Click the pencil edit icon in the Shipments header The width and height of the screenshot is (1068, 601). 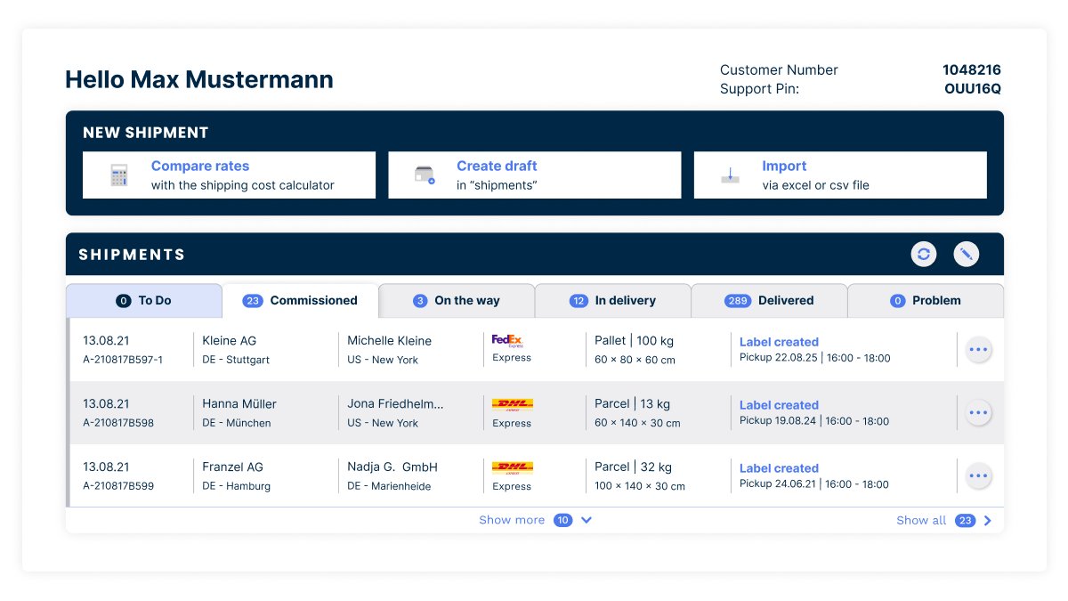(967, 255)
